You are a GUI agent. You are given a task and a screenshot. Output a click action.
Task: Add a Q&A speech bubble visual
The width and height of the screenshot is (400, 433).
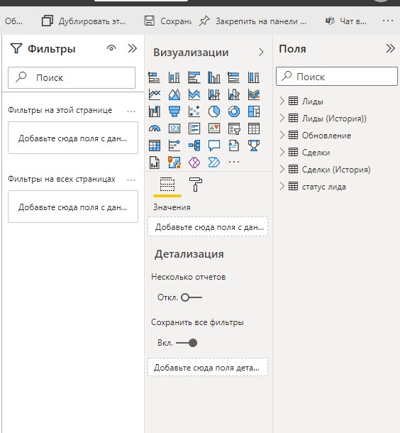point(214,146)
